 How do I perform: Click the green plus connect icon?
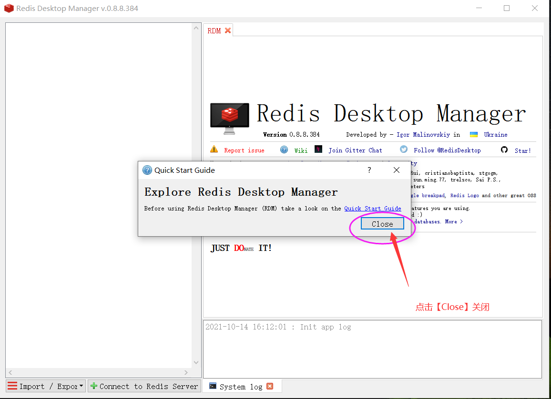[94, 386]
